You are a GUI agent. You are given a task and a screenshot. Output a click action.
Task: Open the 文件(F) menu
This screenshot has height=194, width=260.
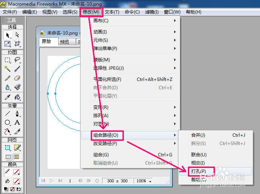tap(10, 12)
